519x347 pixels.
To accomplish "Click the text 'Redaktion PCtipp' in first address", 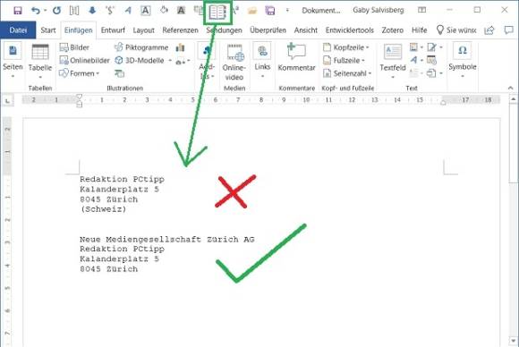I will click(x=122, y=179).
